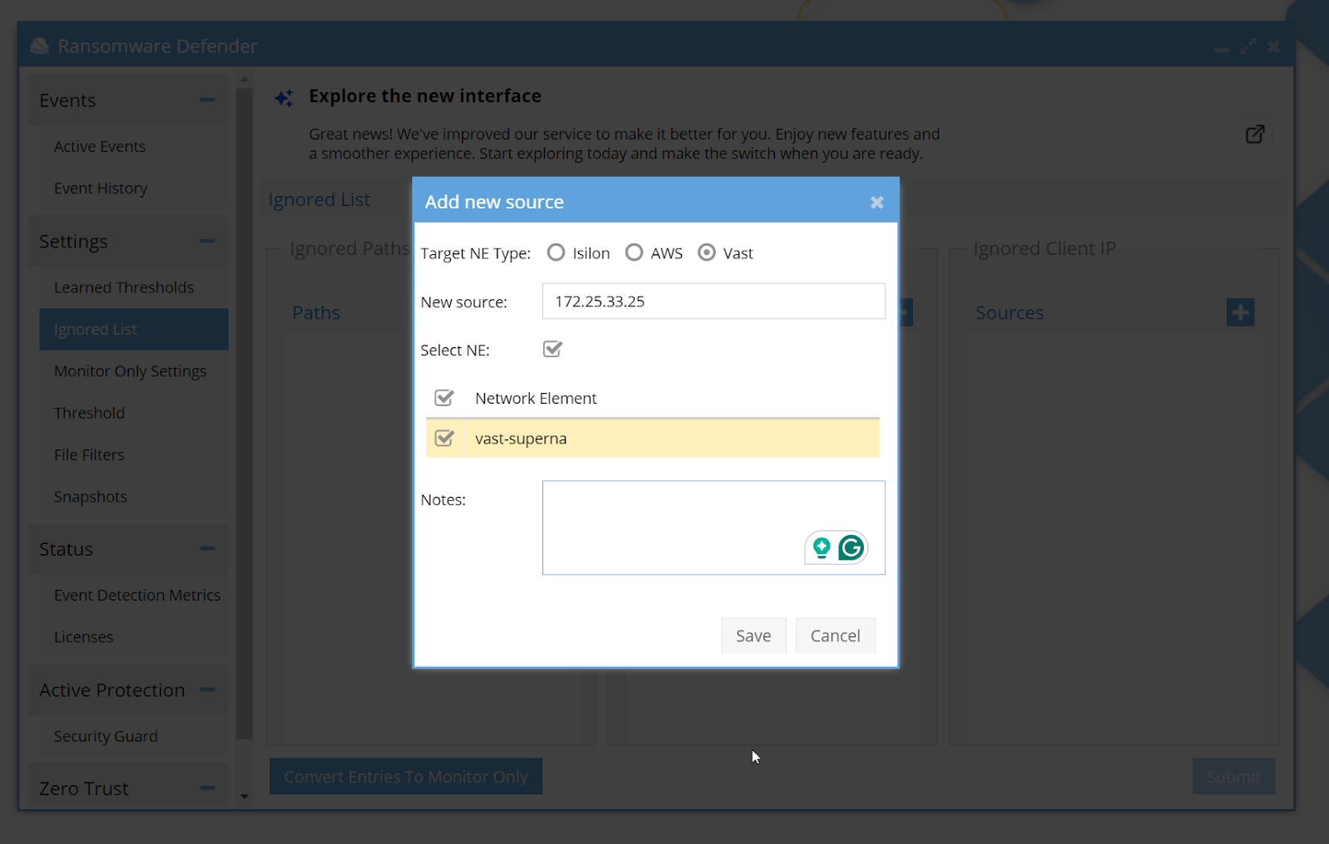Viewport: 1329px width, 844px height.
Task: Close the Add new source dialog
Action: pyautogui.click(x=876, y=203)
